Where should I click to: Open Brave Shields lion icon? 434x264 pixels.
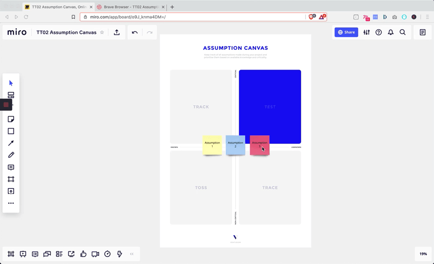[x=312, y=17]
